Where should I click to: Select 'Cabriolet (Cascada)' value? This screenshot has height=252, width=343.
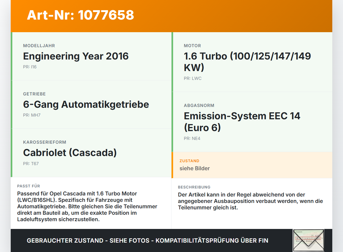70,153
